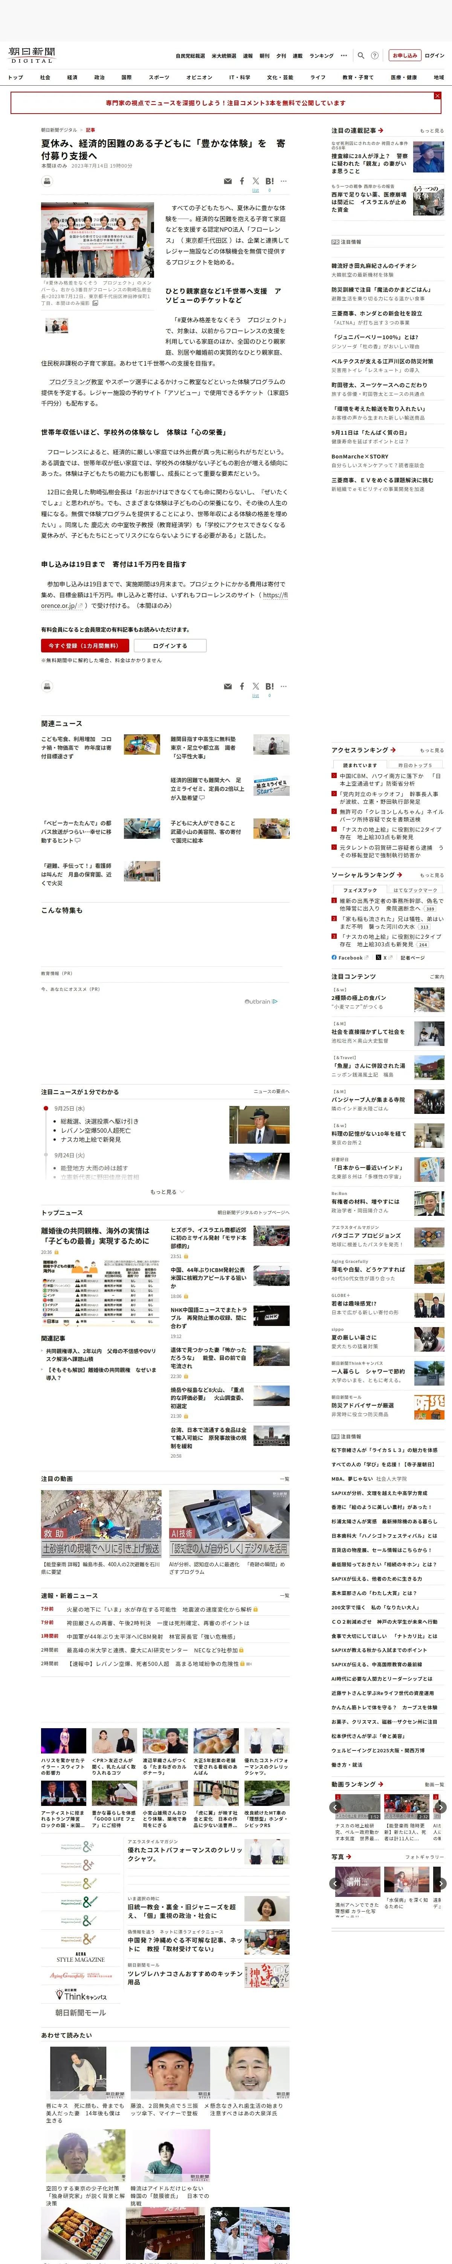Open もっと見る beside アクセスランキング

coord(432,750)
